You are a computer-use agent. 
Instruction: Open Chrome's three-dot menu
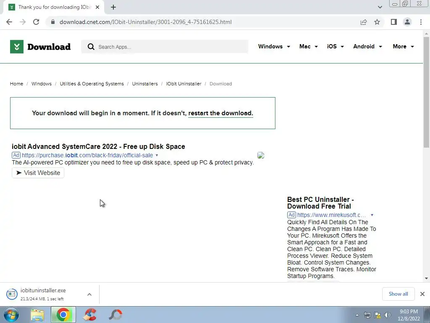[421, 22]
